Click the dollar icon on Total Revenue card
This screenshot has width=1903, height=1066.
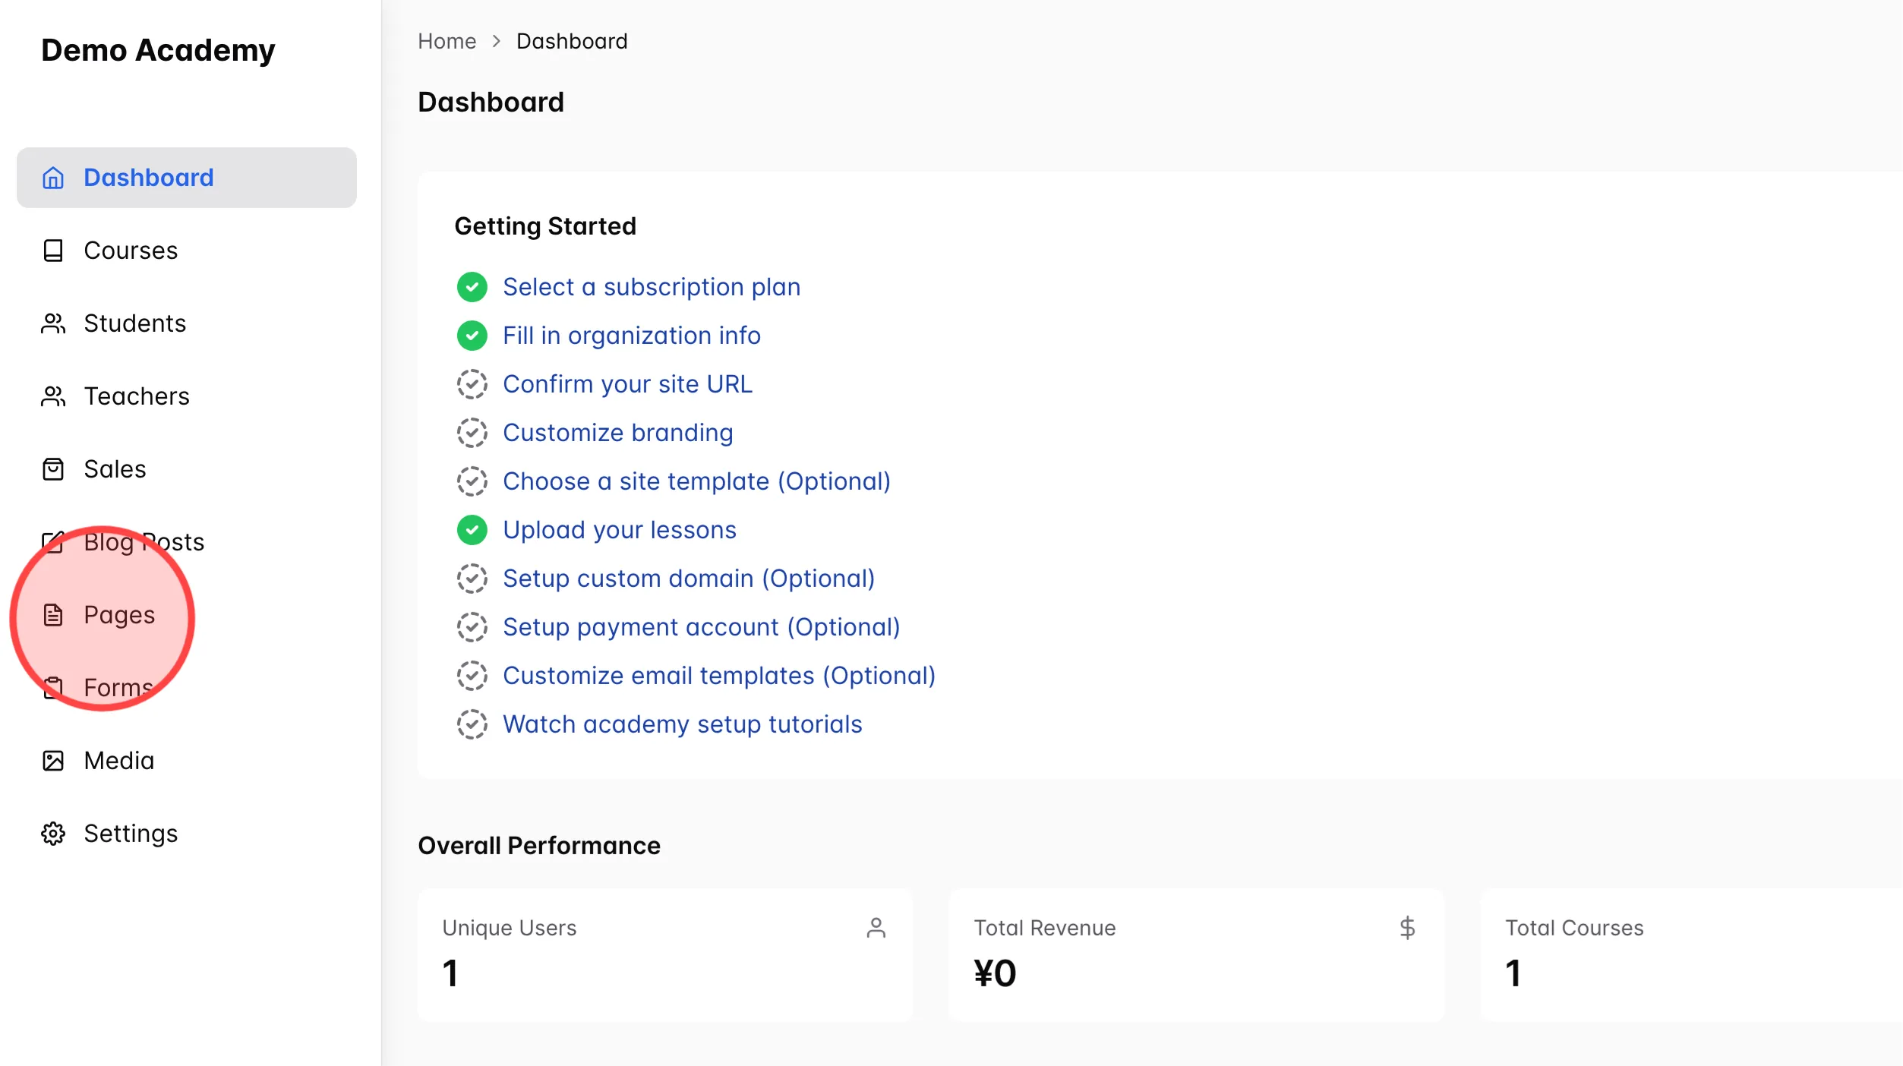(1407, 928)
